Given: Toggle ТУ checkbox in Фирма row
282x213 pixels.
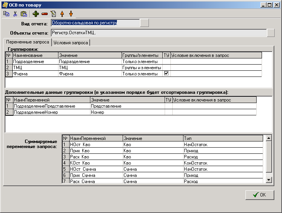Looking at the screenshot, I should (x=166, y=73).
